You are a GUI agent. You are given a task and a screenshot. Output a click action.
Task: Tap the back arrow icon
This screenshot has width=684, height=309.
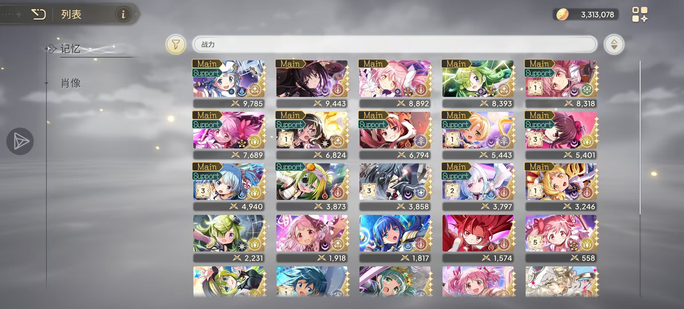38,14
